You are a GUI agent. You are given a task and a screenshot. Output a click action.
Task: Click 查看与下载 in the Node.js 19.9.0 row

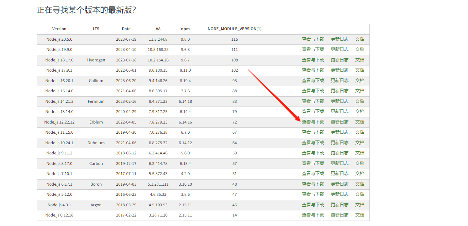click(313, 49)
